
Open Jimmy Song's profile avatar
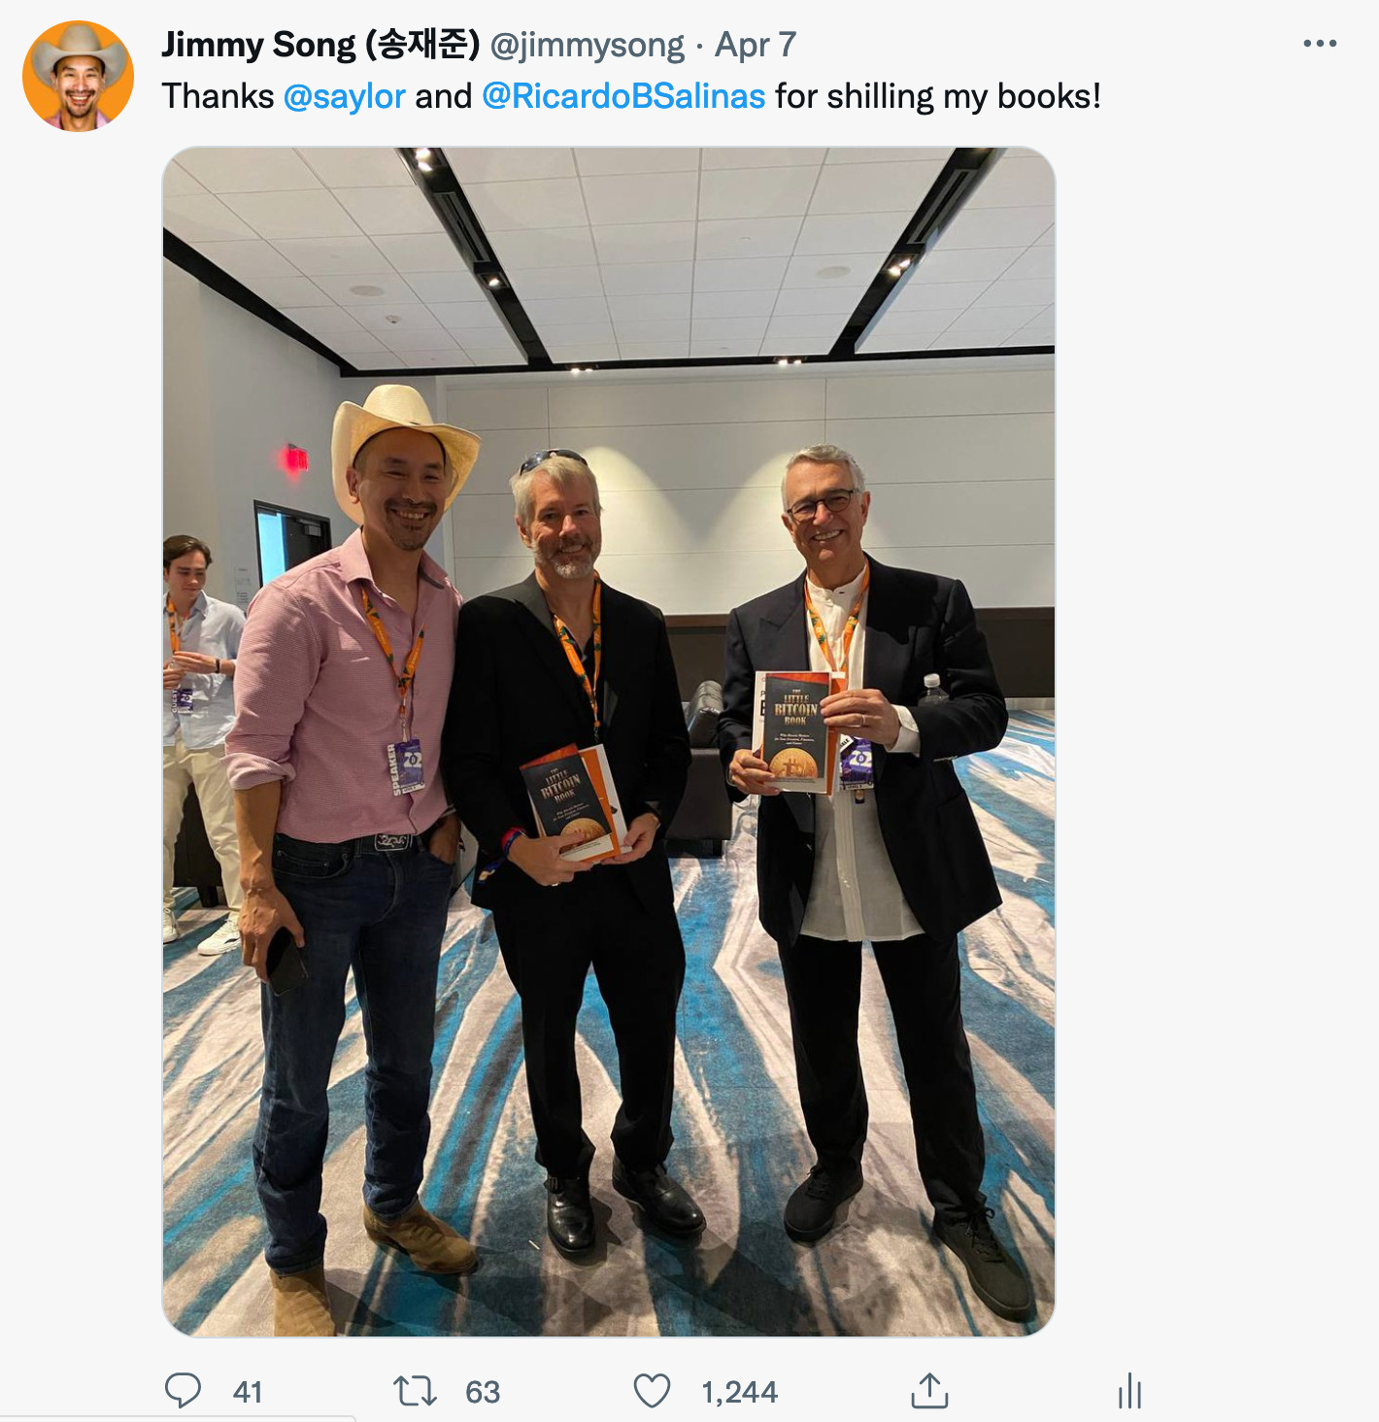(x=78, y=76)
